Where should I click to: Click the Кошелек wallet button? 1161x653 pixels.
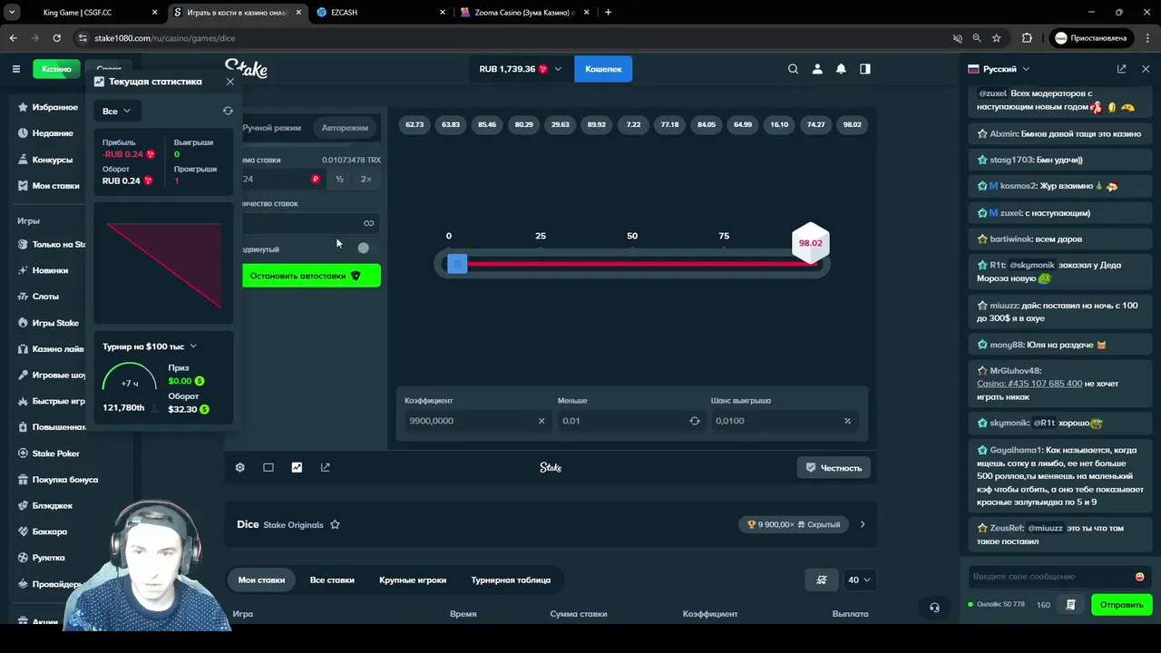603,69
